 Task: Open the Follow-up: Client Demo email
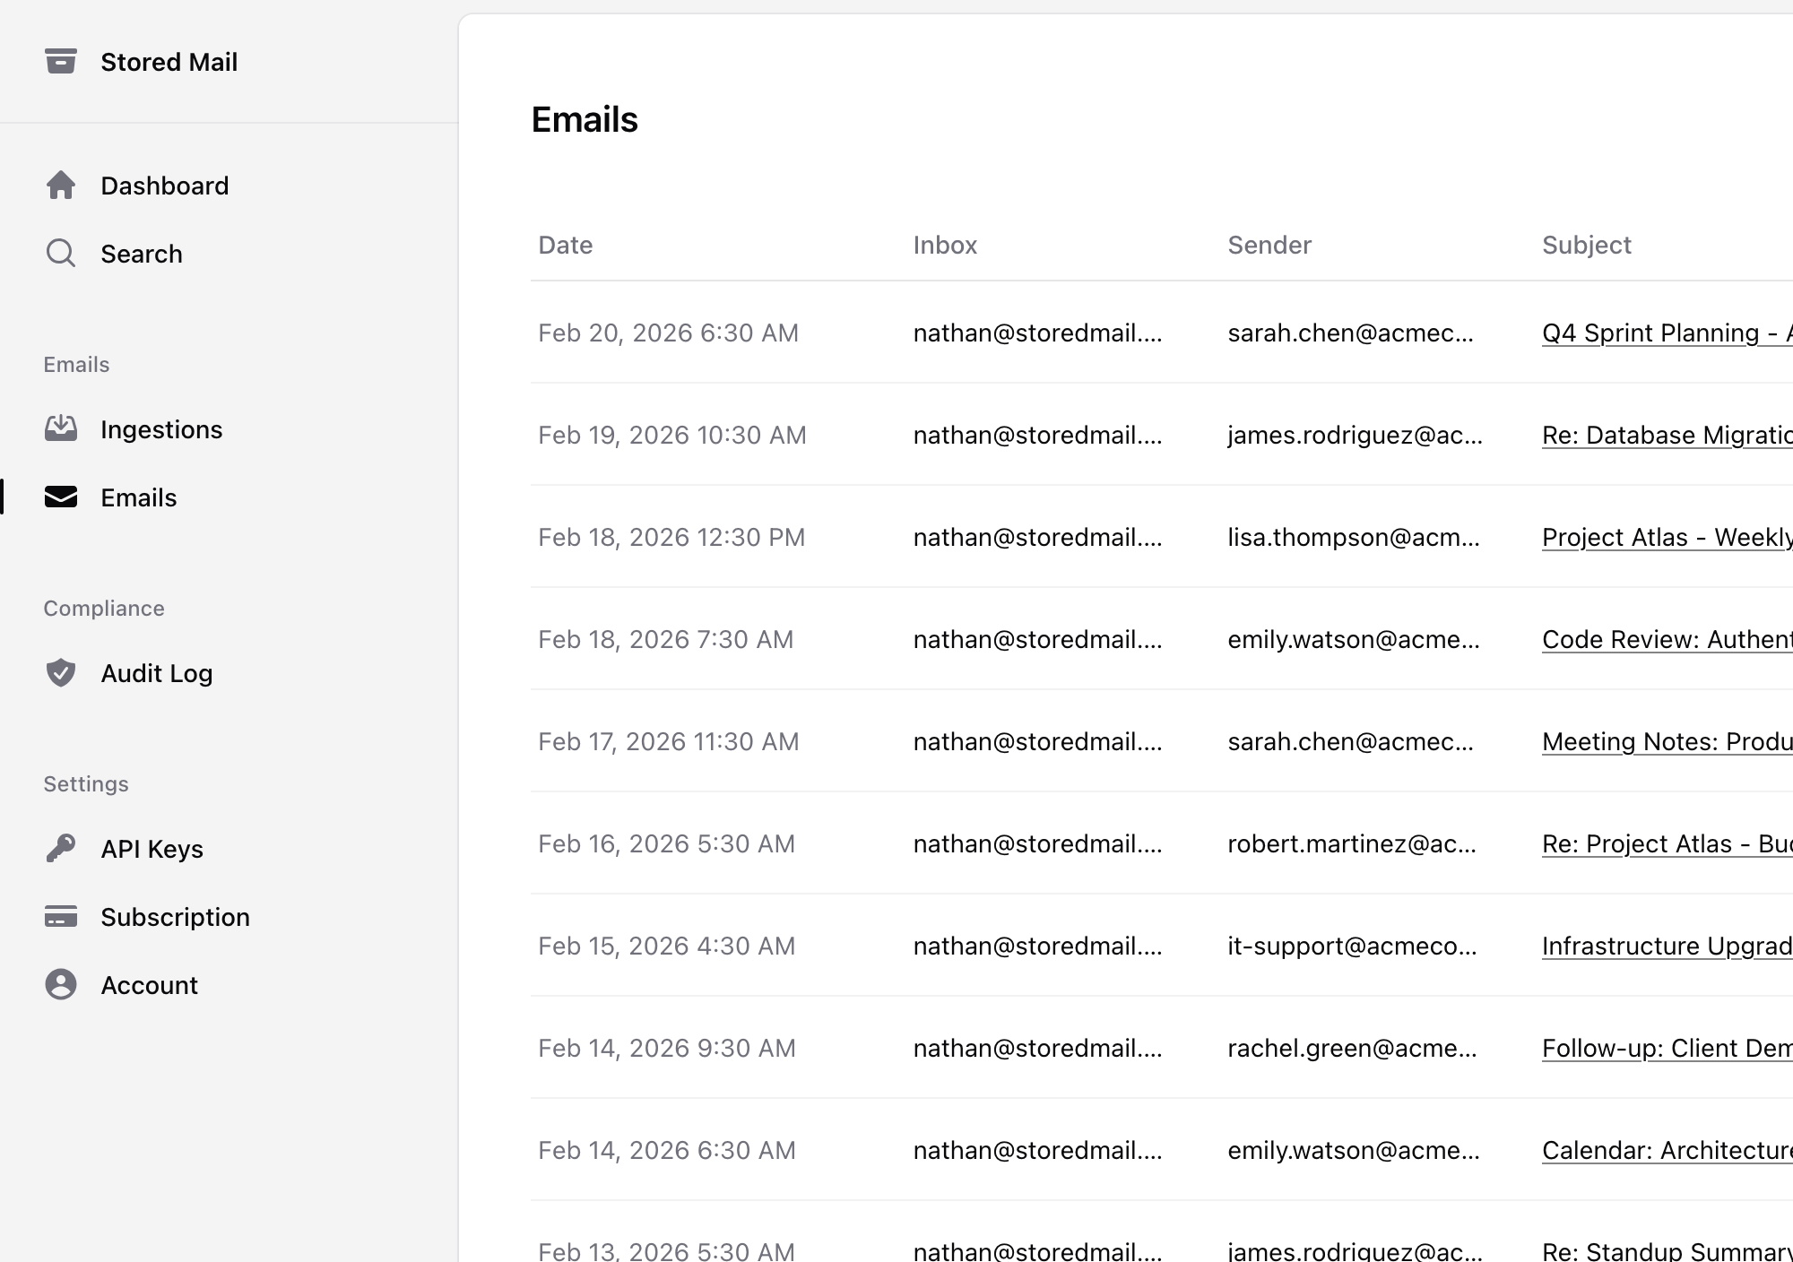(x=1666, y=1048)
